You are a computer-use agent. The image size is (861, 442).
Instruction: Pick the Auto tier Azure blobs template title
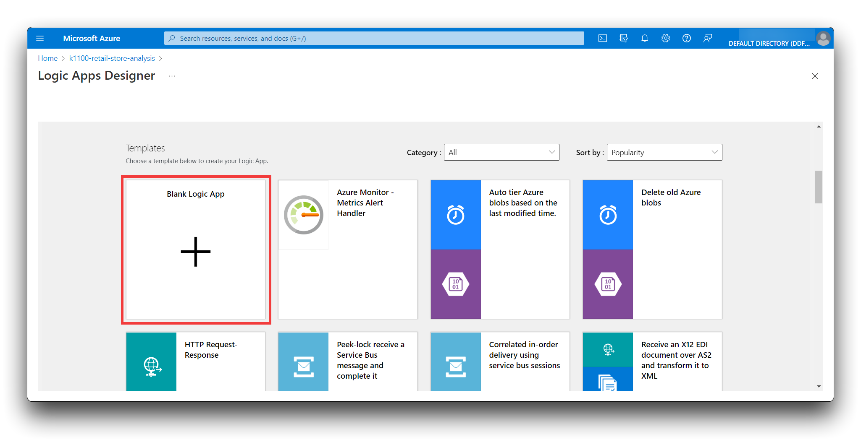point(523,203)
